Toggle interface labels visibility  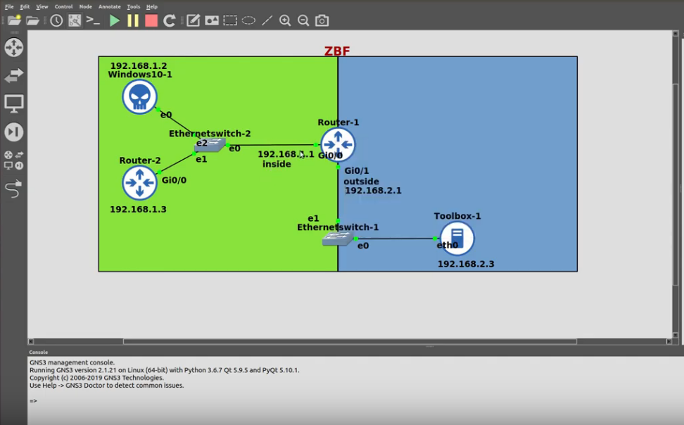click(74, 20)
